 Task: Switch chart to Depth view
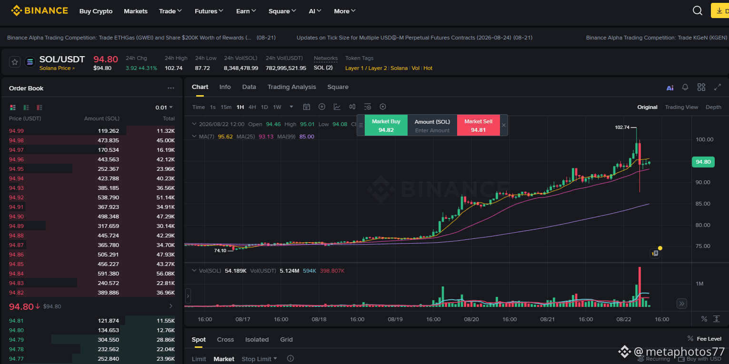click(713, 107)
